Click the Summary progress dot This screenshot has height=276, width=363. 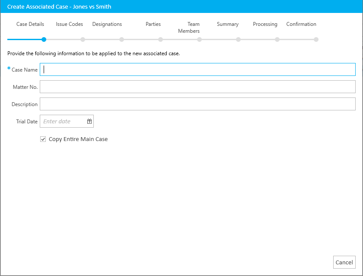[x=238, y=40]
